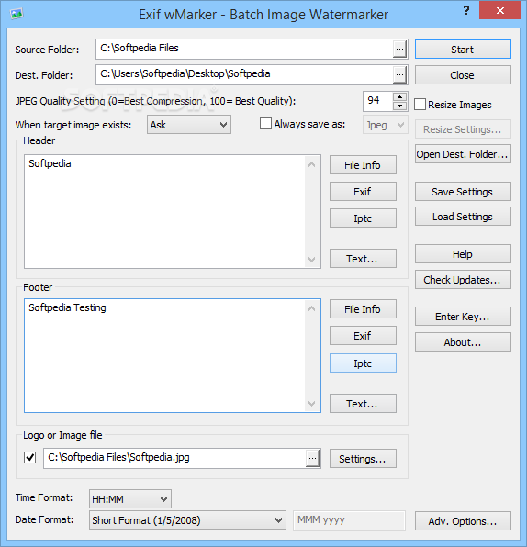Open the Jpeg save format dropdown
The width and height of the screenshot is (527, 547).
386,125
